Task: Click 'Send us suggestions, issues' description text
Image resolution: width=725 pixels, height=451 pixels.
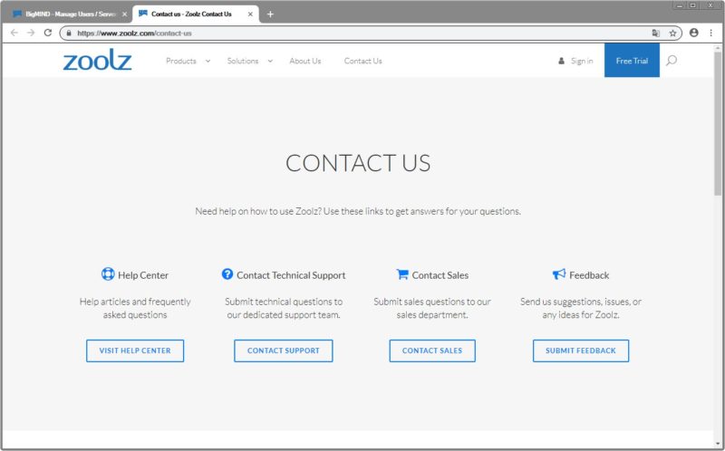Action: [581, 308]
